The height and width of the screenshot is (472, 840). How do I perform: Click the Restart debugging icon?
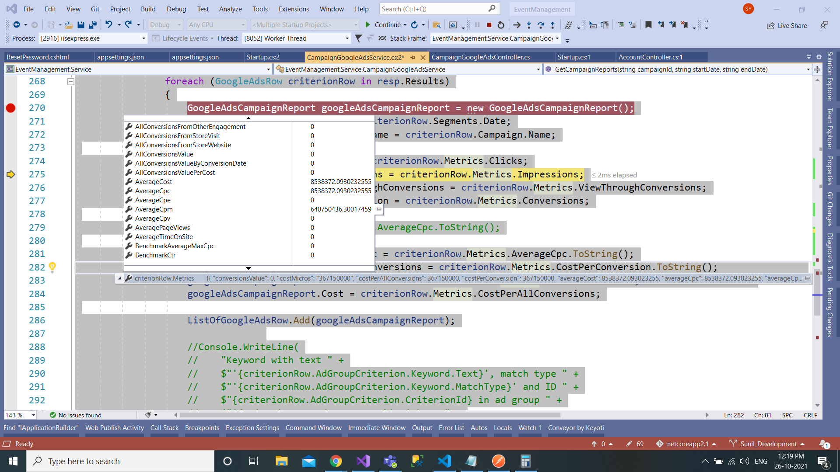(501, 25)
